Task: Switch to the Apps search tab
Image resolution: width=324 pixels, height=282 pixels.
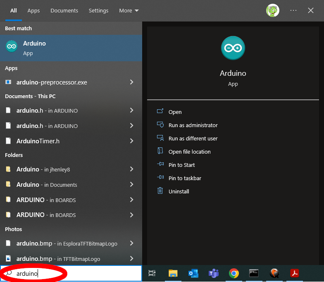Action: [x=33, y=11]
